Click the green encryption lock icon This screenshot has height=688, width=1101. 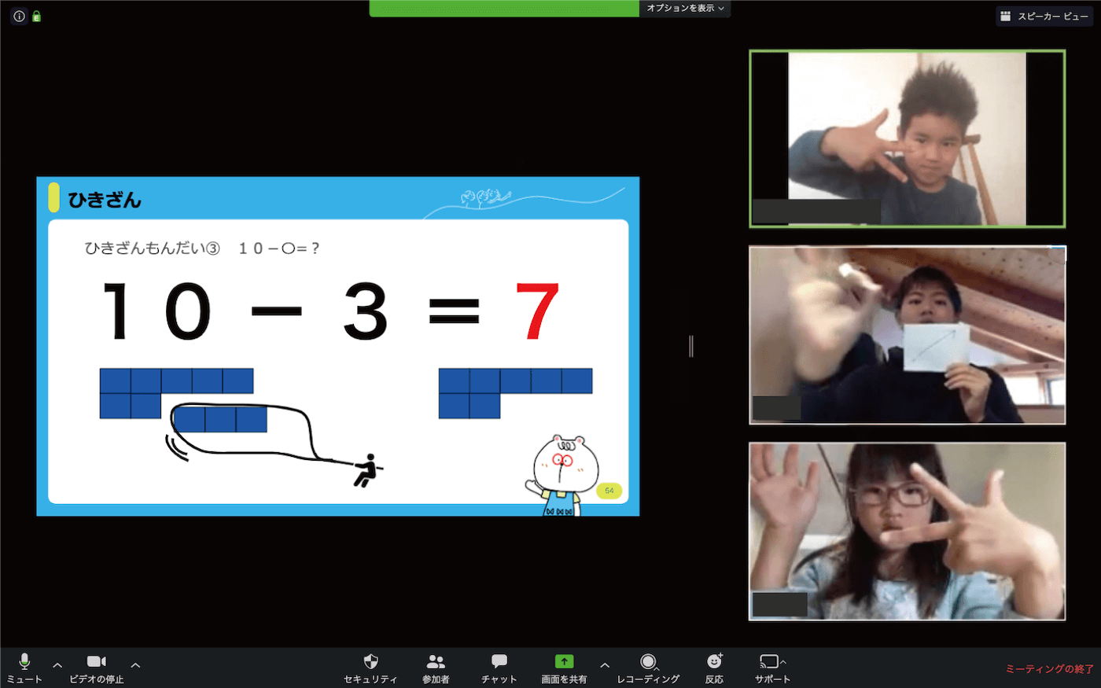pos(36,16)
